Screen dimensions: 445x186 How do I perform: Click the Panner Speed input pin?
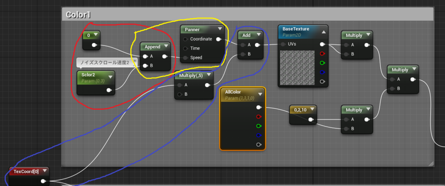click(x=185, y=58)
